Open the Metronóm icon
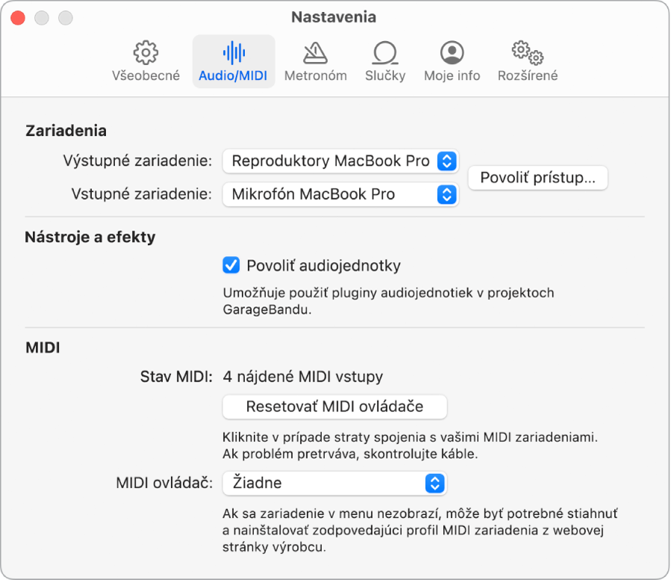Viewport: 671px width, 580px height. coord(316,53)
